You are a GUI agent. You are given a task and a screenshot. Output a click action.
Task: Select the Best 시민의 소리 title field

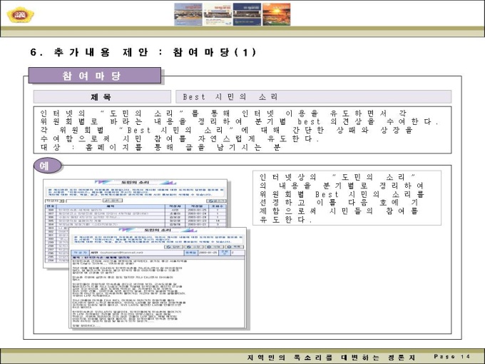pos(313,97)
